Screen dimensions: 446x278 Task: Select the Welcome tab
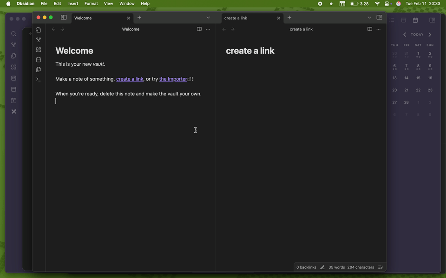(x=98, y=18)
